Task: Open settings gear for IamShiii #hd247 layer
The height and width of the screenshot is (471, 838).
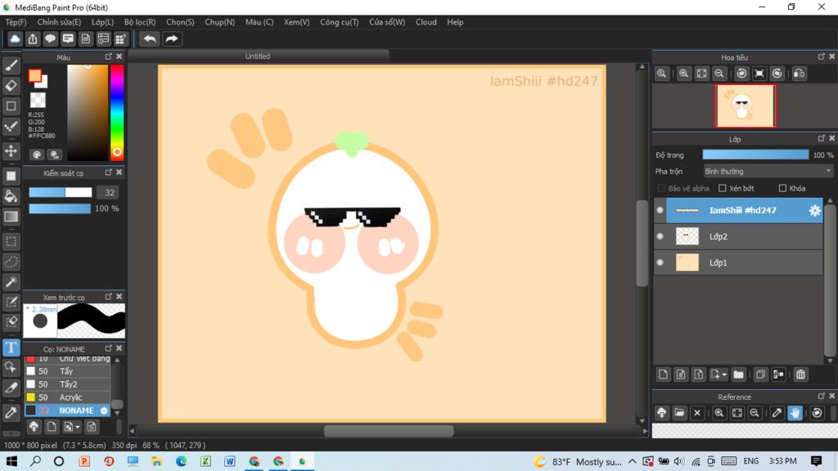Action: click(814, 210)
